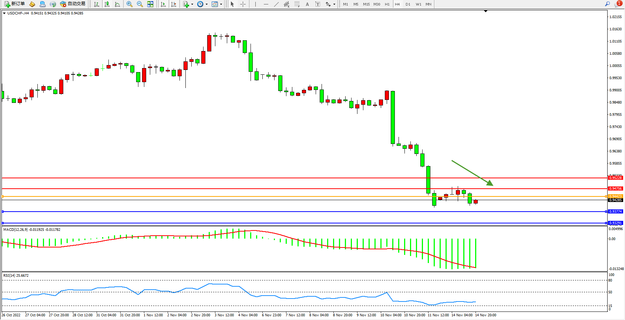Image resolution: width=625 pixels, height=320 pixels.
Task: Expand the periodicity clock dropdown arrow
Action: coord(206,4)
